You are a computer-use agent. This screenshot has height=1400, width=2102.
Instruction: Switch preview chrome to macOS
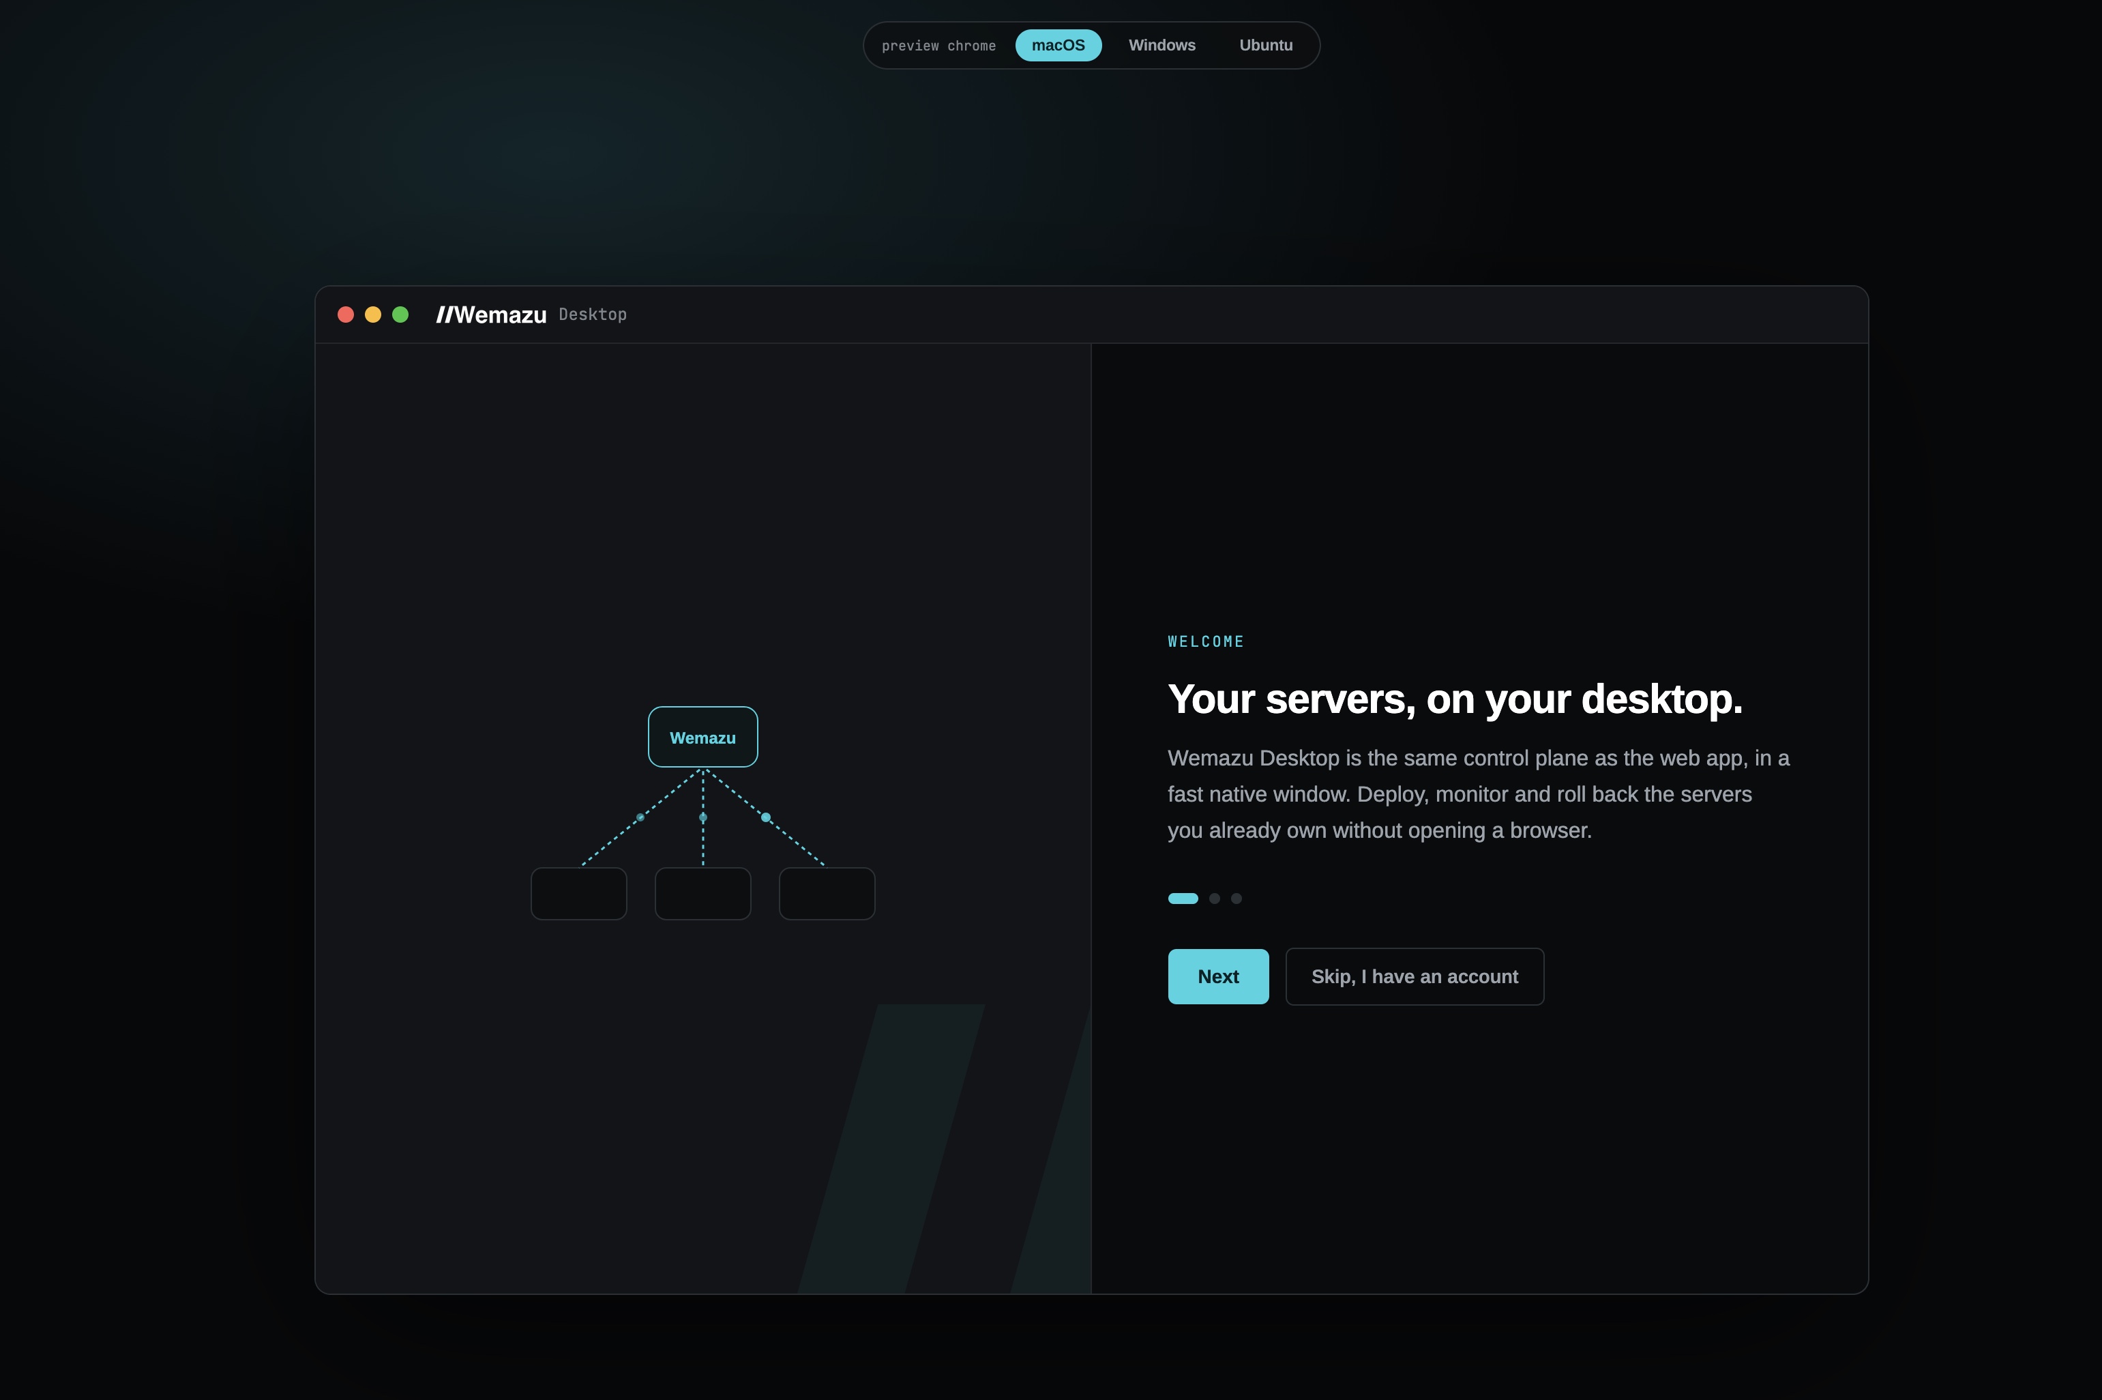[1058, 46]
